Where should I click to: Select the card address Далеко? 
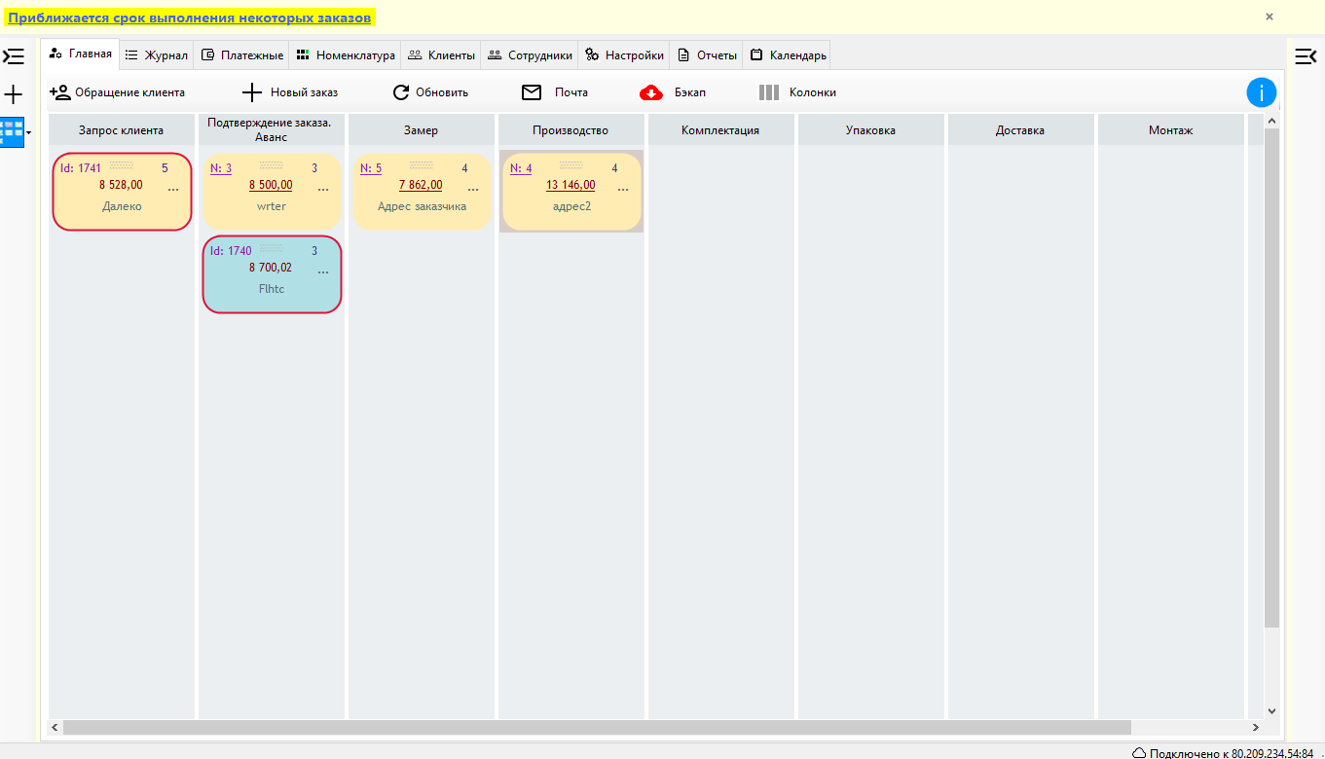pyautogui.click(x=122, y=206)
